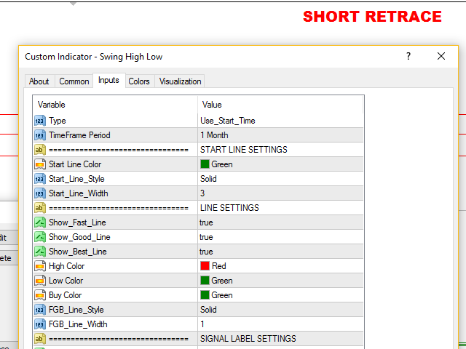This screenshot has height=349, width=466.
Task: Click the green icon beside Show_Good_Line
Action: click(x=40, y=237)
